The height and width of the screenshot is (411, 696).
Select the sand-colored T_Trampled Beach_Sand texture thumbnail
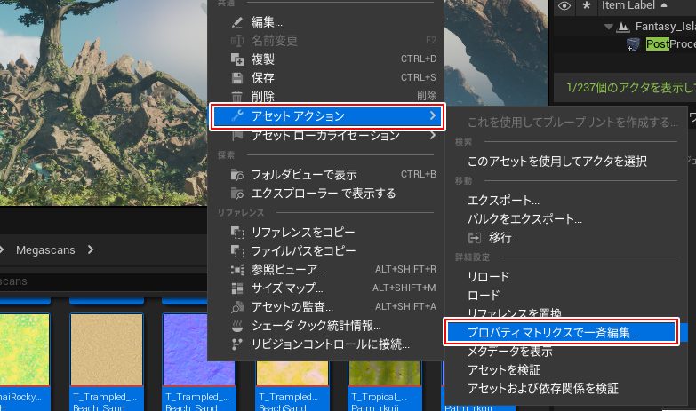click(x=107, y=348)
